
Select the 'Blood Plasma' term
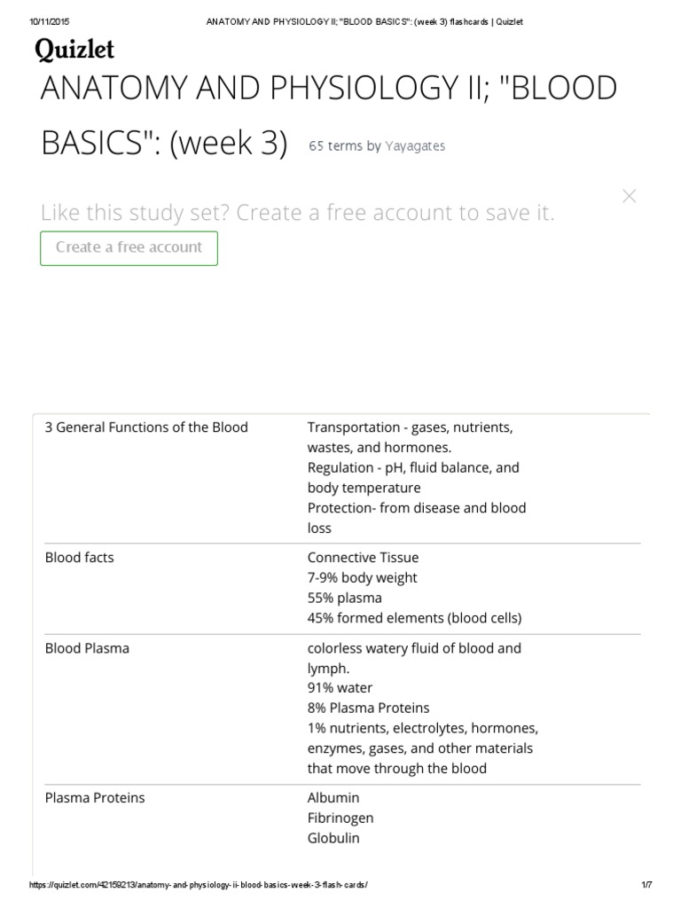(x=87, y=648)
